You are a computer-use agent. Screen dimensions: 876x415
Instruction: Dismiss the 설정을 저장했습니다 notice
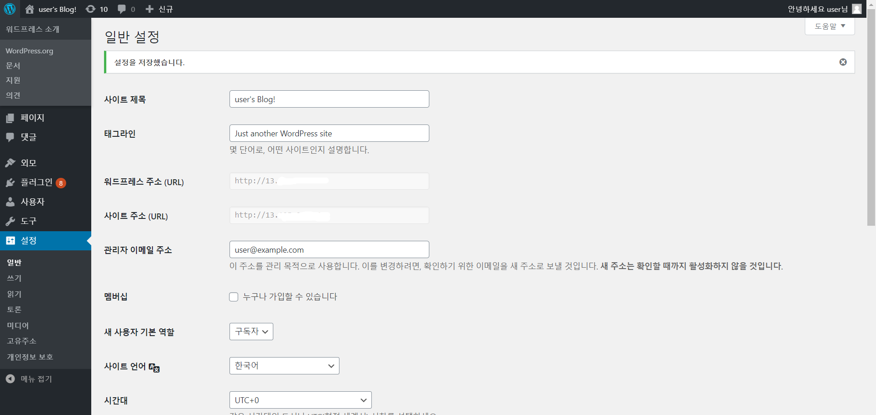(843, 62)
